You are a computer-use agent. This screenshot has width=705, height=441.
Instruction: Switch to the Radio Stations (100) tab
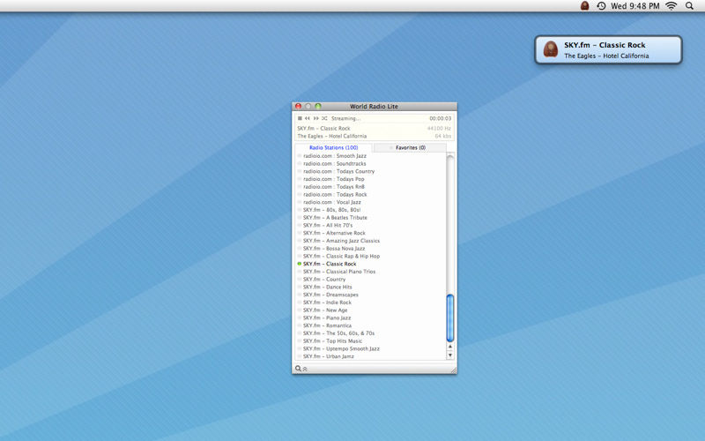tap(334, 147)
